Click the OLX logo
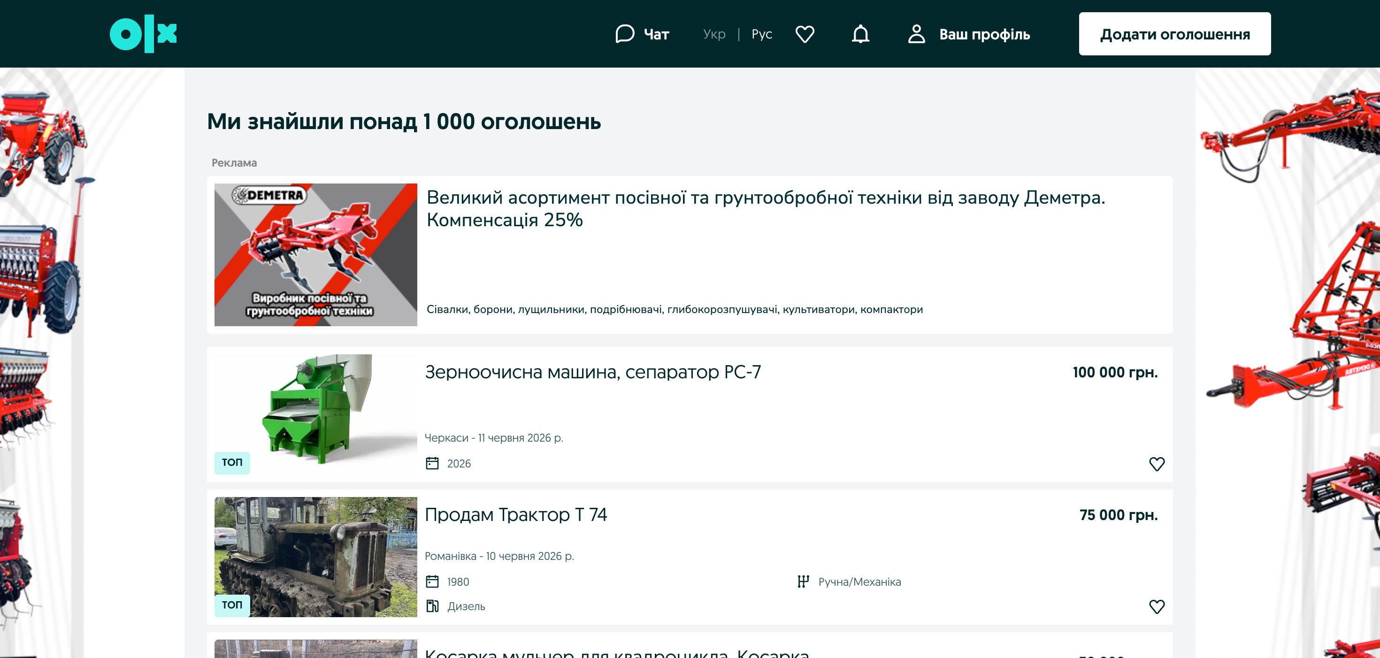 click(143, 34)
